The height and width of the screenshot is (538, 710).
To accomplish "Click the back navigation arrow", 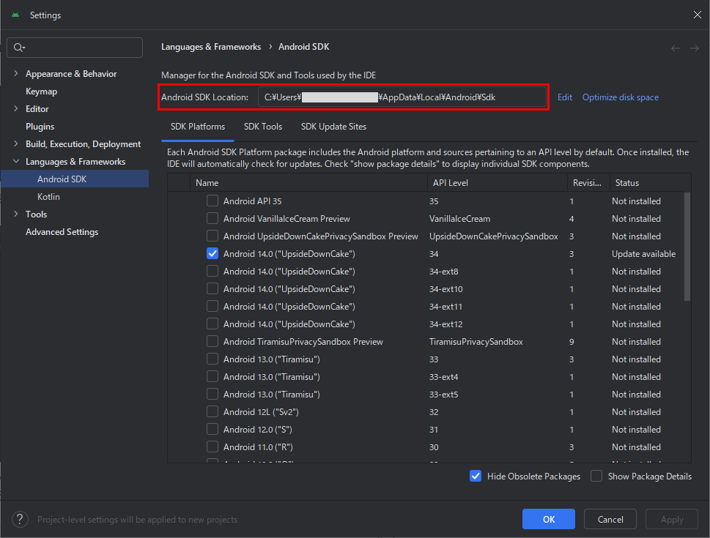I will 676,48.
